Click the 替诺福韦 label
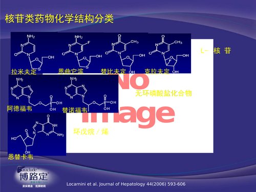This screenshot has width=256, height=192. tap(75, 110)
